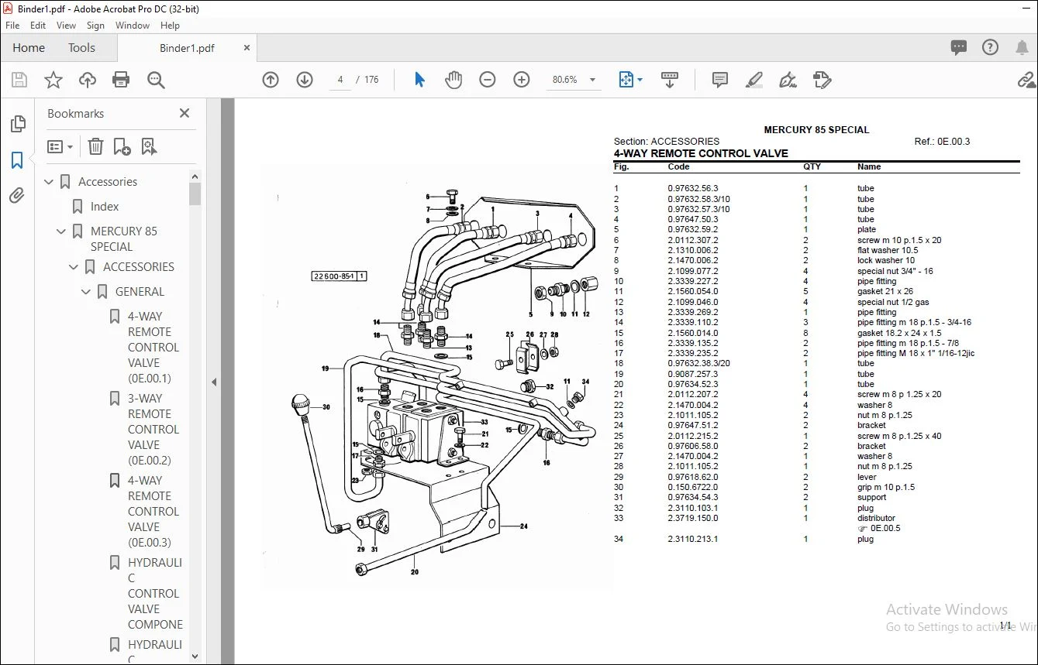The width and height of the screenshot is (1038, 665).
Task: Print the document using printer icon
Action: click(121, 80)
